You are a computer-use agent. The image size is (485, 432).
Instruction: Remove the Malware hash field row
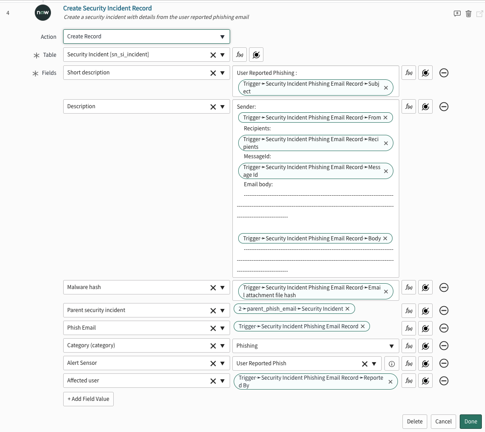click(444, 288)
